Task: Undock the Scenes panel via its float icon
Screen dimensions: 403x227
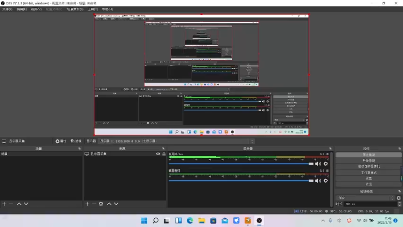Action: pos(79,149)
